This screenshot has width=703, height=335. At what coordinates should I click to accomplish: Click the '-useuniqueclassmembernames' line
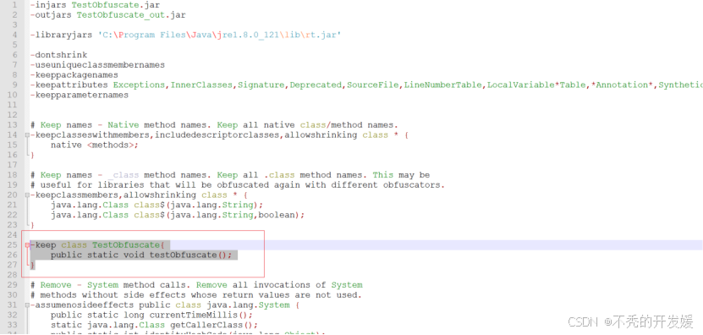97,65
